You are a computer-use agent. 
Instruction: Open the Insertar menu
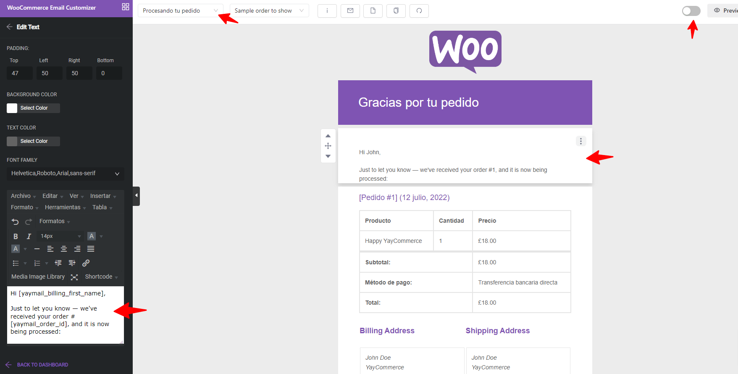[x=103, y=196]
